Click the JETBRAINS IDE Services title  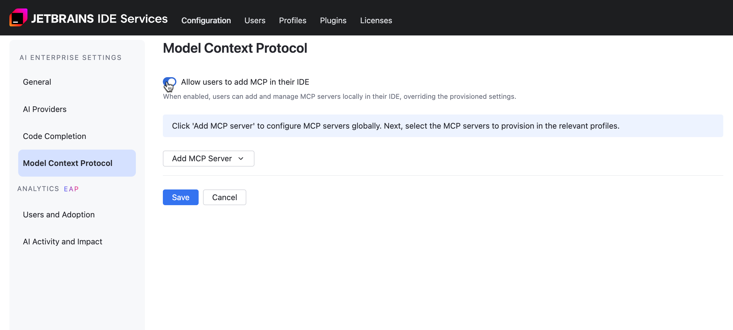pos(99,19)
